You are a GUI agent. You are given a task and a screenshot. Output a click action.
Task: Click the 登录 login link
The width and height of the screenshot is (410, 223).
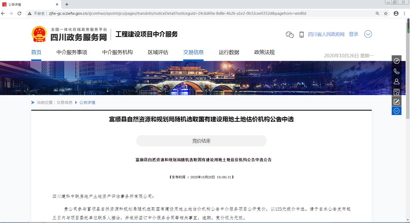point(353,34)
